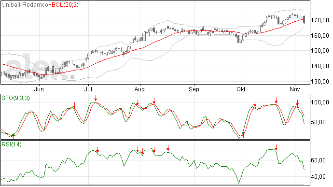Screen dimensions: 333x187
Task: Click the STO(9,3,3) indicator label
Action: coord(16,98)
